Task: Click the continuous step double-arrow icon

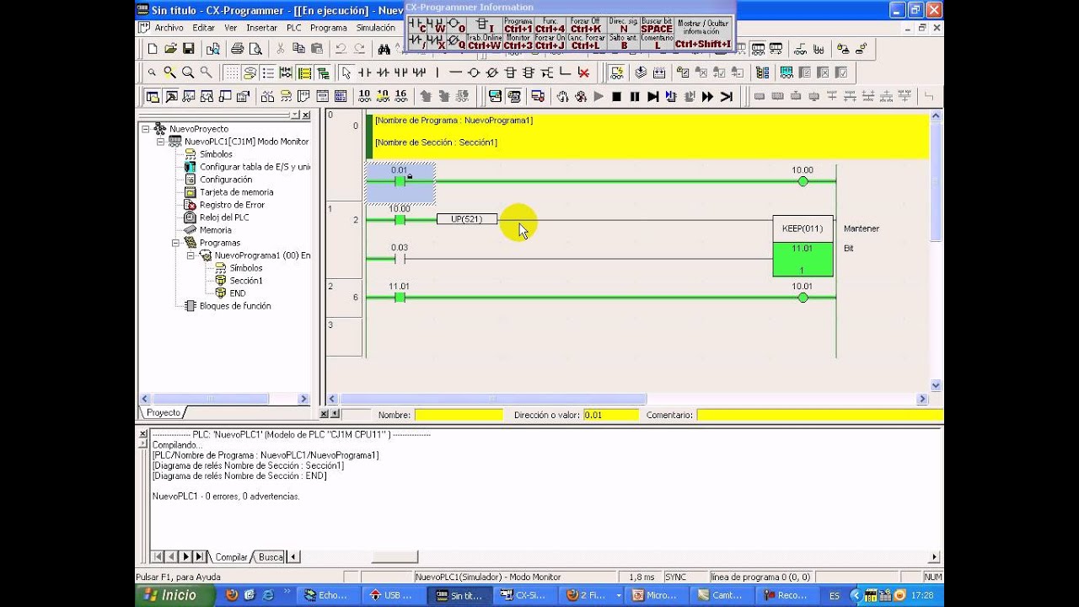Action: 707,96
